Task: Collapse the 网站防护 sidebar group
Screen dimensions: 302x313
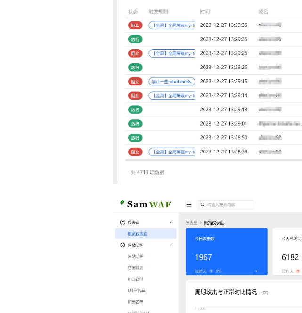Action: 171,245
